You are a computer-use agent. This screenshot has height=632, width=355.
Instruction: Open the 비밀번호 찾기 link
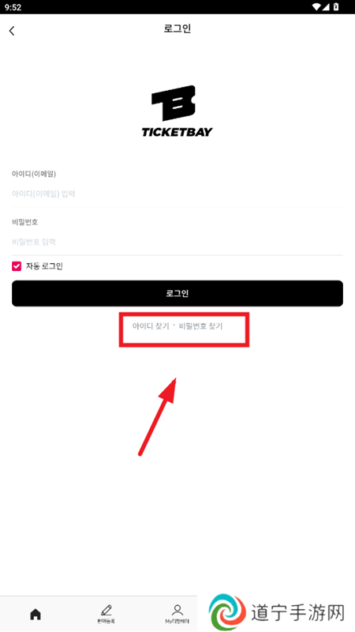[200, 326]
